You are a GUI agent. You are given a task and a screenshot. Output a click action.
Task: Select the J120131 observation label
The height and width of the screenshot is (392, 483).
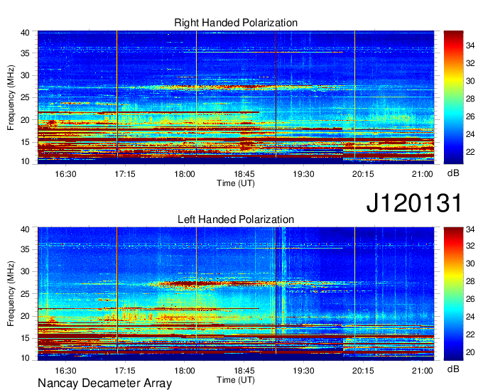click(414, 203)
